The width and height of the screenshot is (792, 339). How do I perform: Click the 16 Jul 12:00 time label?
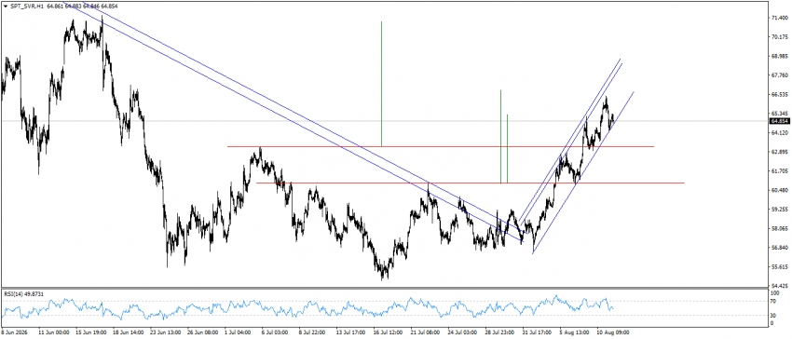[388, 332]
